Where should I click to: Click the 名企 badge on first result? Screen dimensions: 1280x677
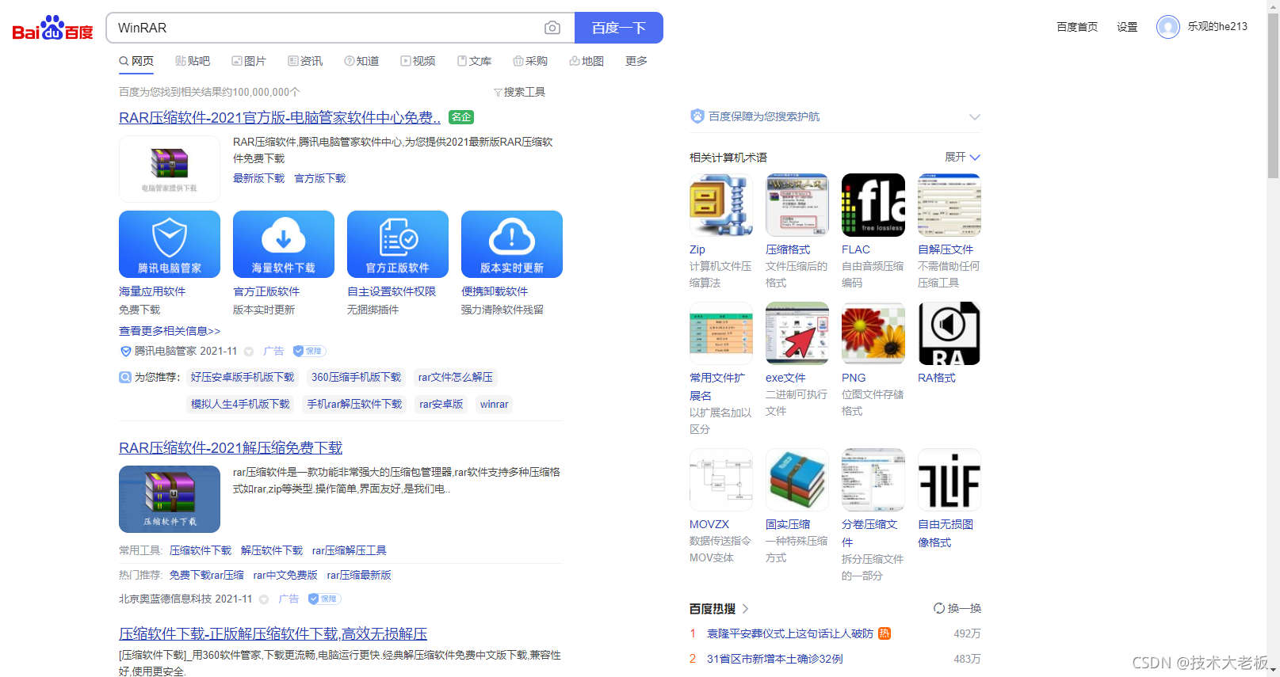pos(461,117)
